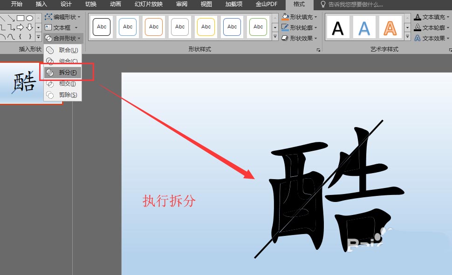Viewport: 452px width, 275px height.
Task: Open the 金山PDF ribbon tab
Action: click(x=267, y=4)
